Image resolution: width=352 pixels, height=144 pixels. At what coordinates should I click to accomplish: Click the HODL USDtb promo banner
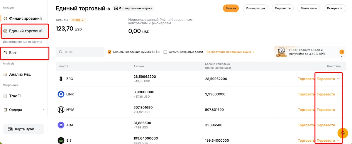(310, 52)
